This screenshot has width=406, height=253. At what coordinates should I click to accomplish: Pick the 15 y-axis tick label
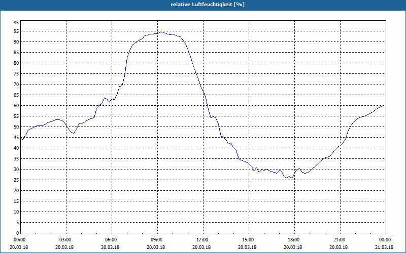click(16, 201)
